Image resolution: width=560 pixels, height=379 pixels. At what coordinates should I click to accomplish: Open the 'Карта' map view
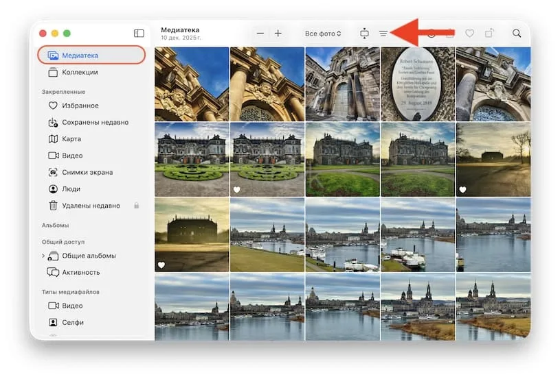[x=71, y=139]
